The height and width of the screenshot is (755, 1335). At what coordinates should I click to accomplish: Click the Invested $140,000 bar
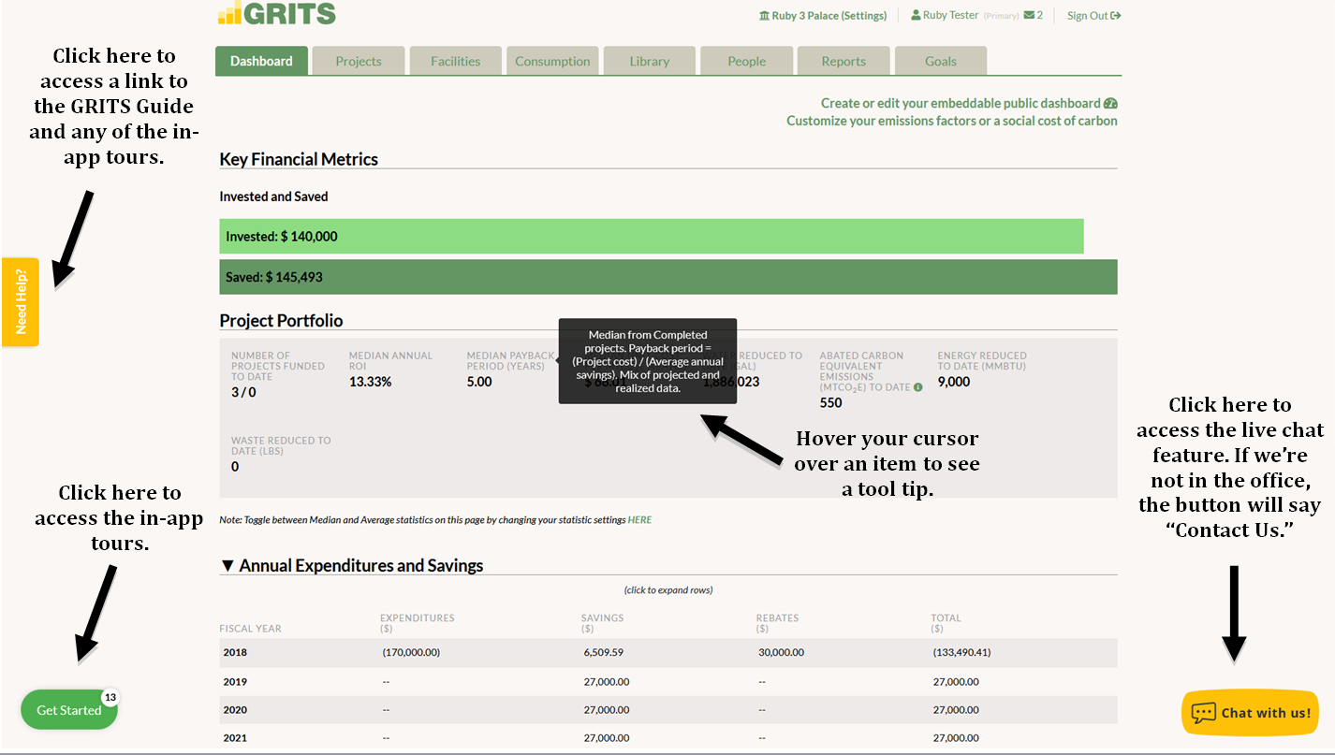(x=652, y=237)
